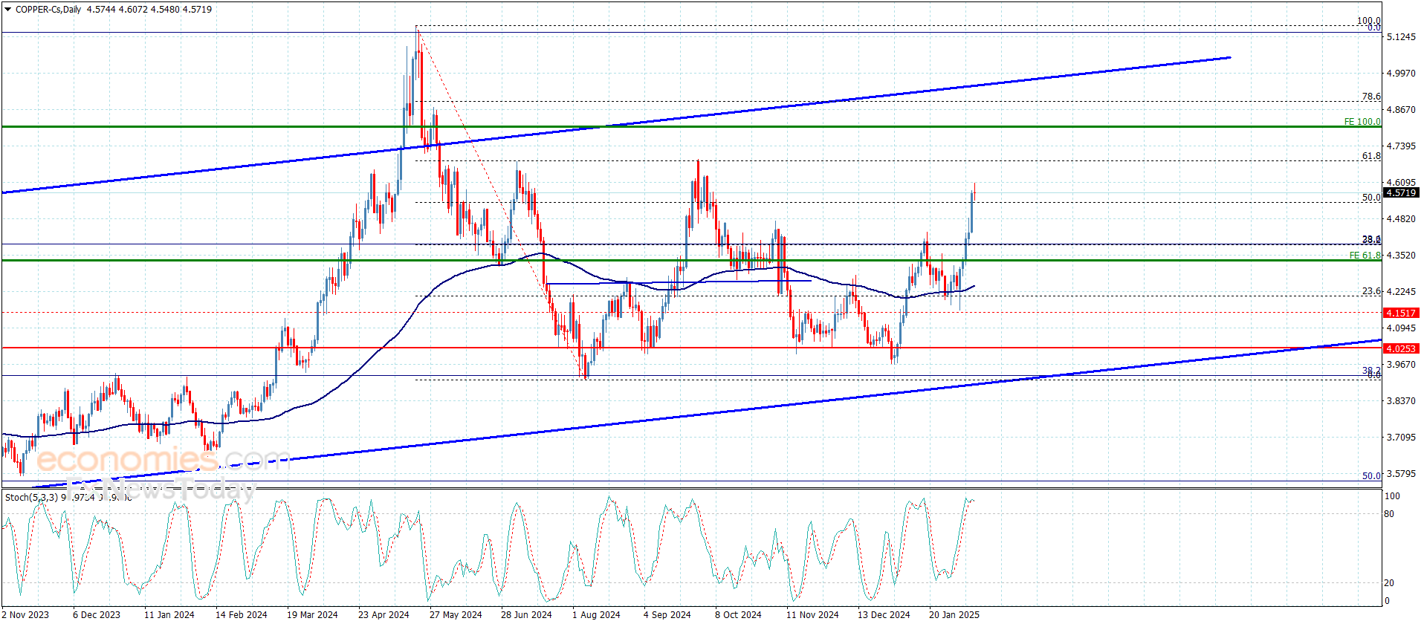The height and width of the screenshot is (624, 1424).
Task: Click the 28 Jun 2024 date label
Action: pos(526,615)
